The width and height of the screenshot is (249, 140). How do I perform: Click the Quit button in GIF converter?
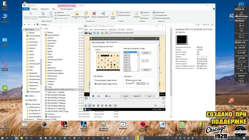(149, 96)
